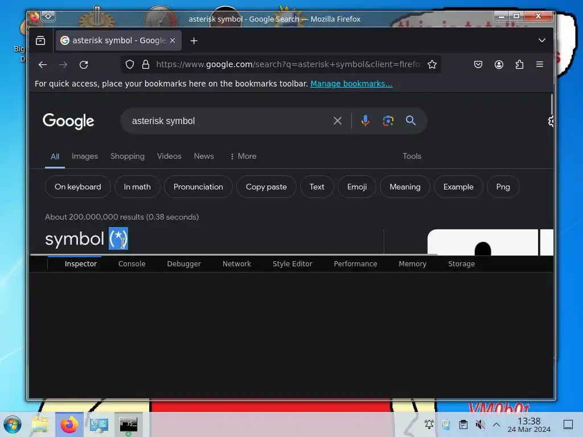Open the Network devtools tab
This screenshot has height=437, width=583.
(x=237, y=264)
